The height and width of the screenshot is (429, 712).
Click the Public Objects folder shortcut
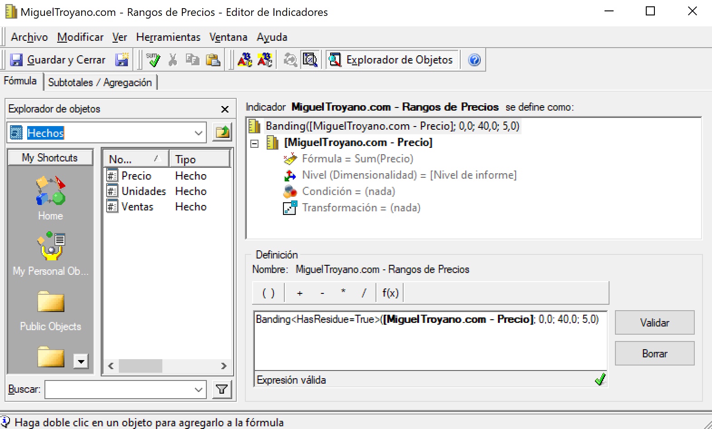(x=51, y=302)
